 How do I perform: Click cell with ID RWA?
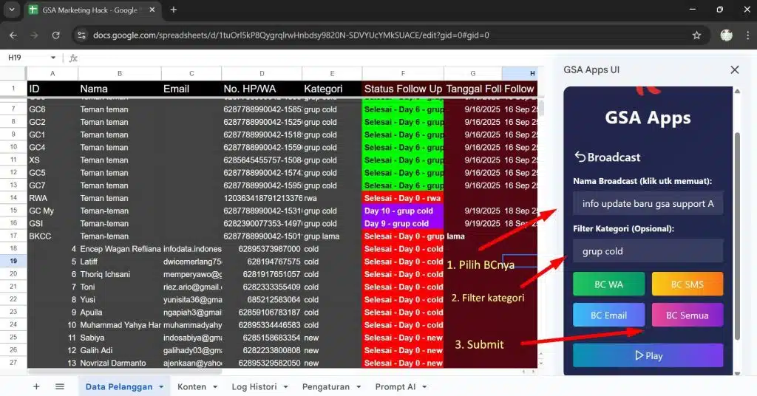[52, 198]
